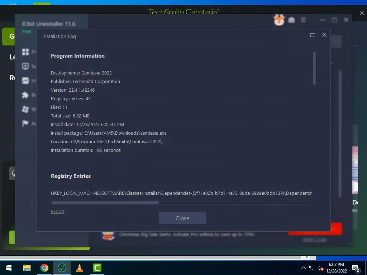Click the Export link
This screenshot has width=367, height=275.
point(58,211)
